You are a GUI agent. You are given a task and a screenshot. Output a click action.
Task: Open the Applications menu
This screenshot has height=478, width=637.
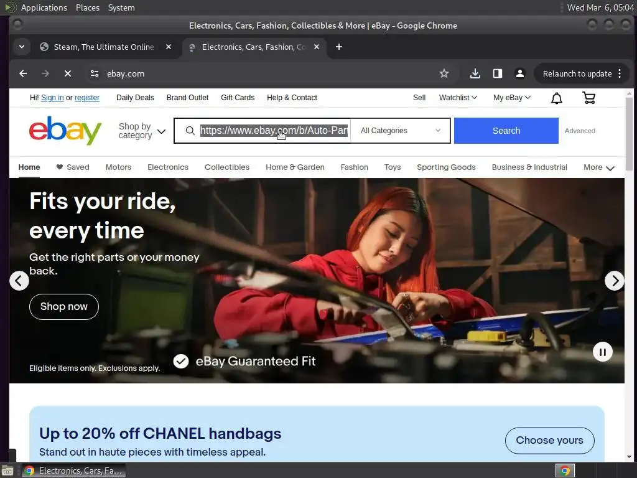[44, 7]
